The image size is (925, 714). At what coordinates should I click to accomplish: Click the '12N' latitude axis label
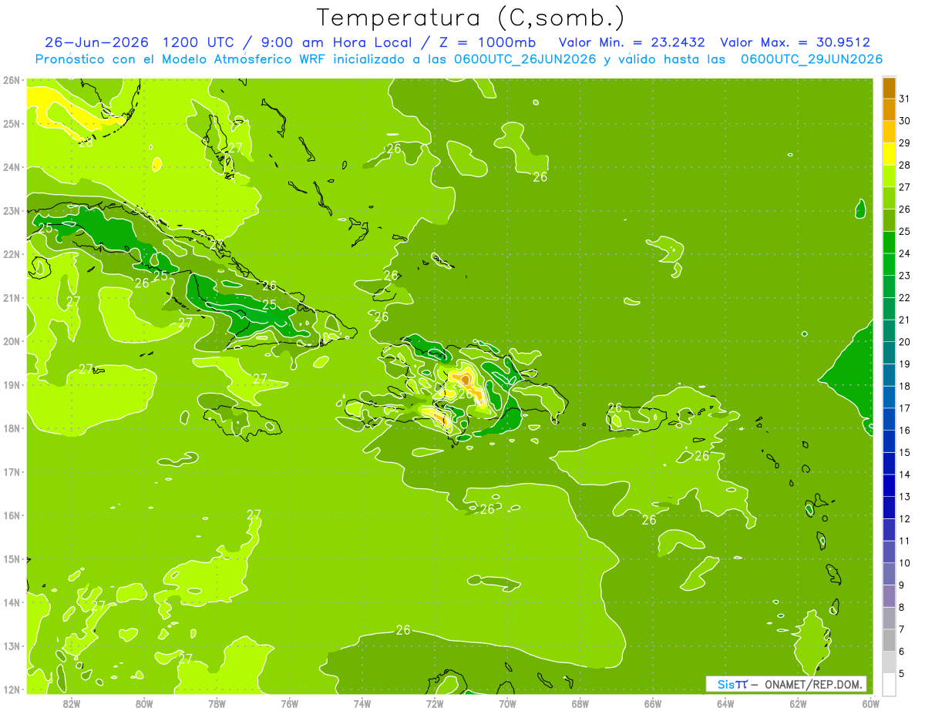click(x=12, y=689)
